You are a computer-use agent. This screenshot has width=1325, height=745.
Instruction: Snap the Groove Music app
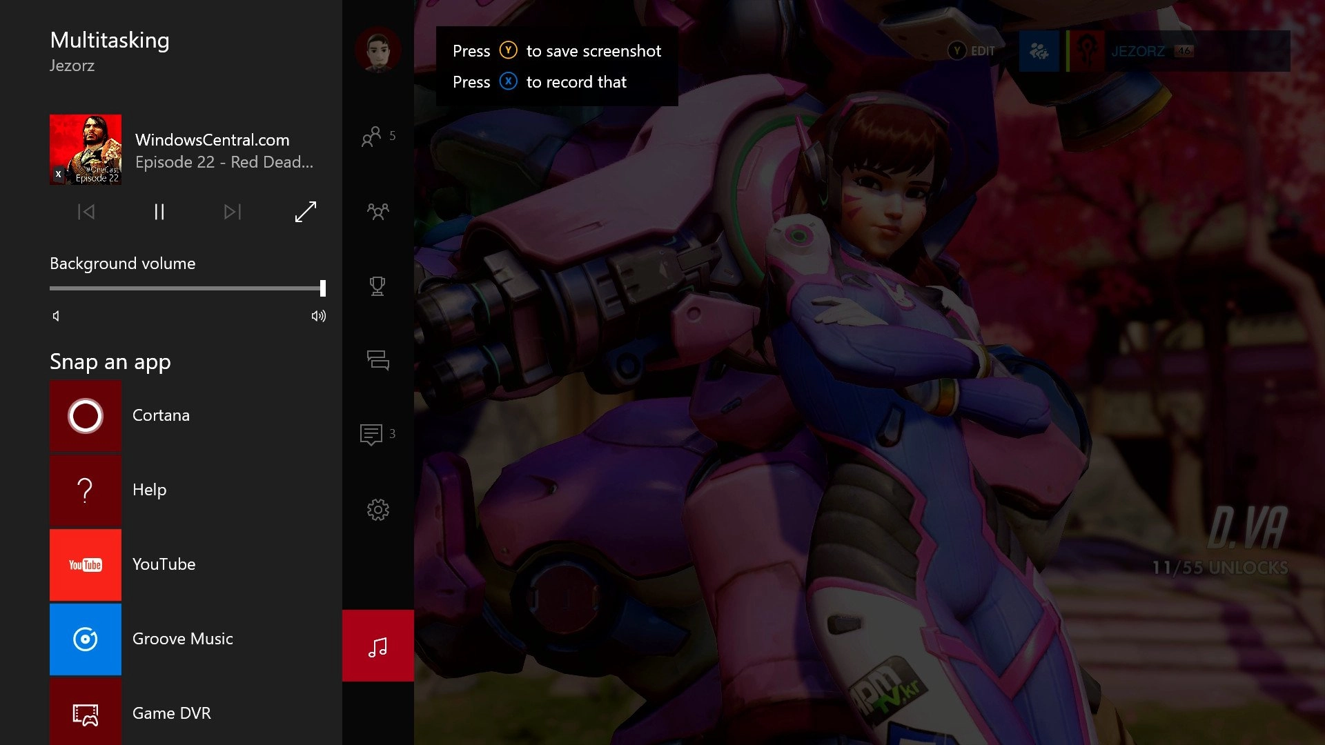coord(86,639)
